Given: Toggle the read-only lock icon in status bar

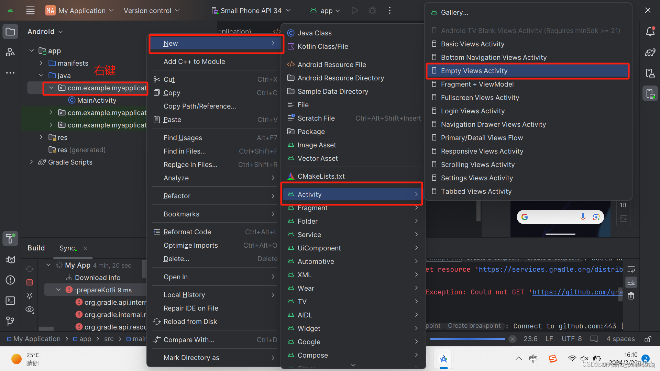Looking at the screenshot, I should click(648, 339).
